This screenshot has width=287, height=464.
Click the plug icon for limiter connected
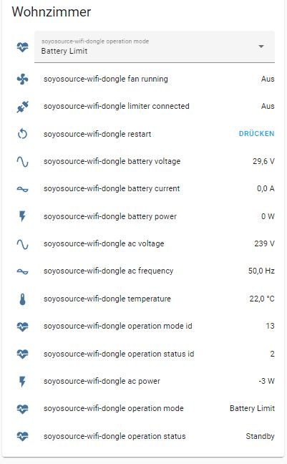tap(22, 107)
